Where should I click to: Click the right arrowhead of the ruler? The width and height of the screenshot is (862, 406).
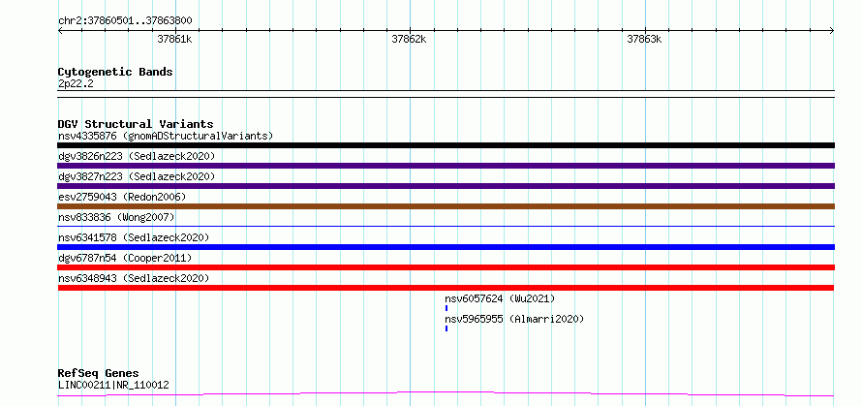tap(832, 31)
